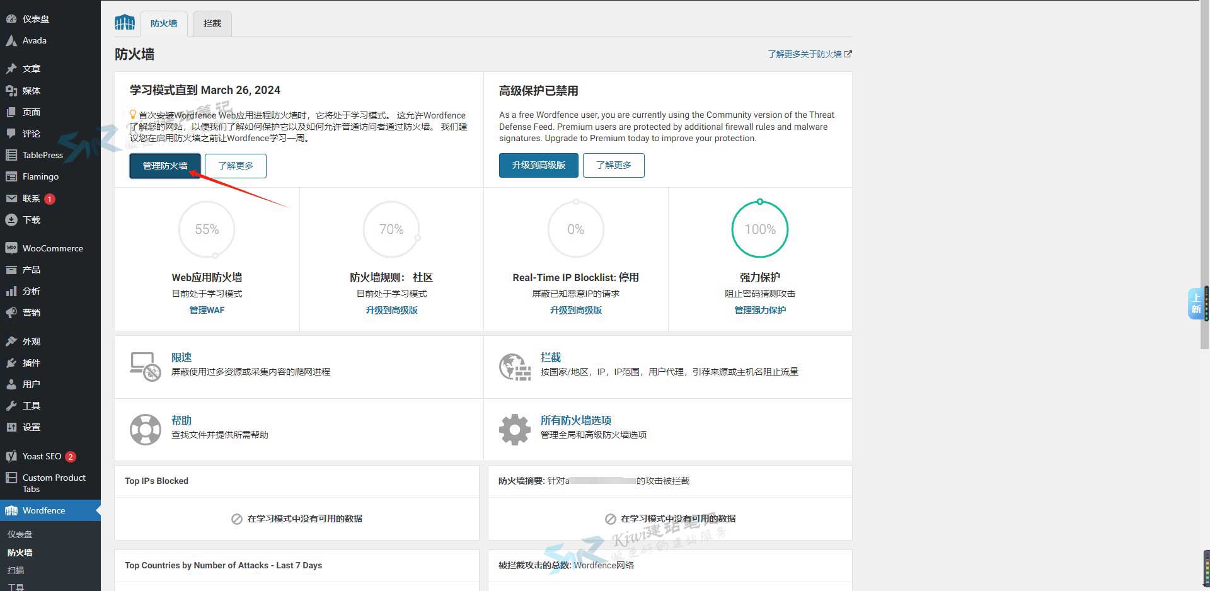Click the 用户 user icon
Screen dimensions: 1210x591
[11, 384]
